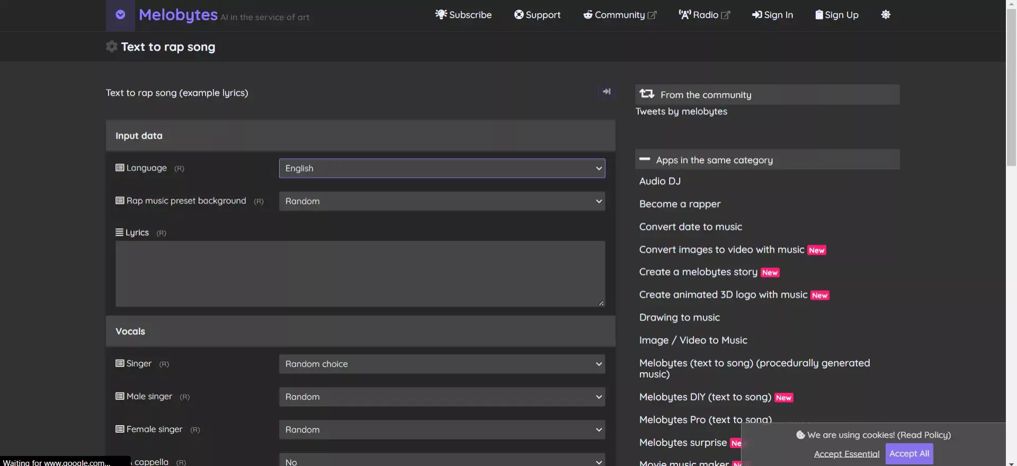Screen dimensions: 1017x466
Task: Open the Audio DJ app link
Action: [660, 181]
